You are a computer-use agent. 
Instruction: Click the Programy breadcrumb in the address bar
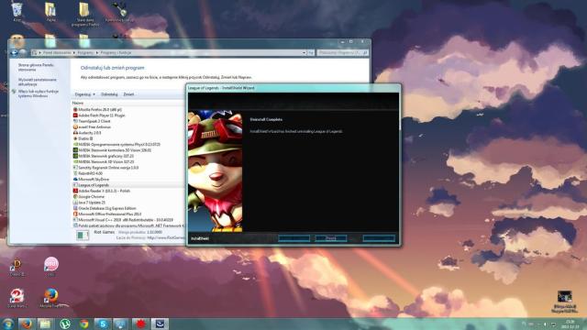click(x=85, y=53)
